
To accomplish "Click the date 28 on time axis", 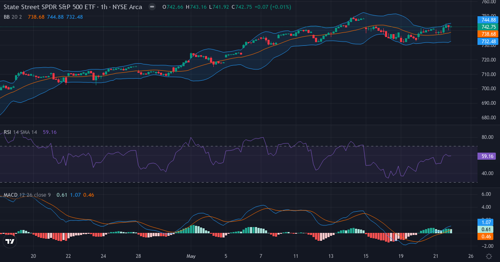I will 138,256.
